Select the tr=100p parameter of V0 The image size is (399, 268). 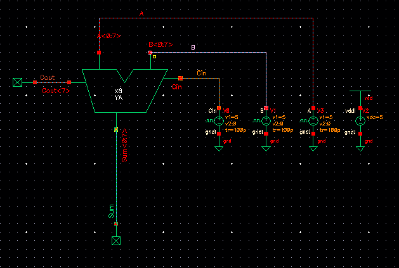[x=235, y=130]
